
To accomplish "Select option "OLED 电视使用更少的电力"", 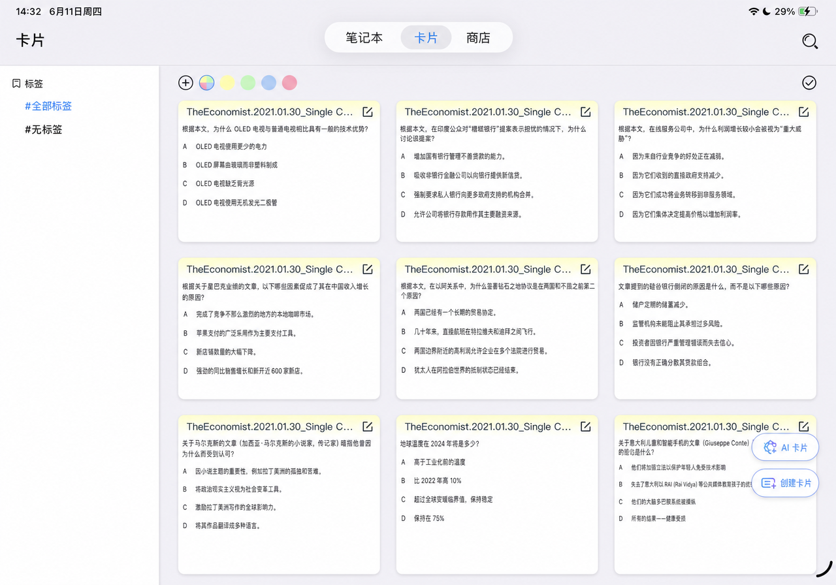I will (x=231, y=146).
